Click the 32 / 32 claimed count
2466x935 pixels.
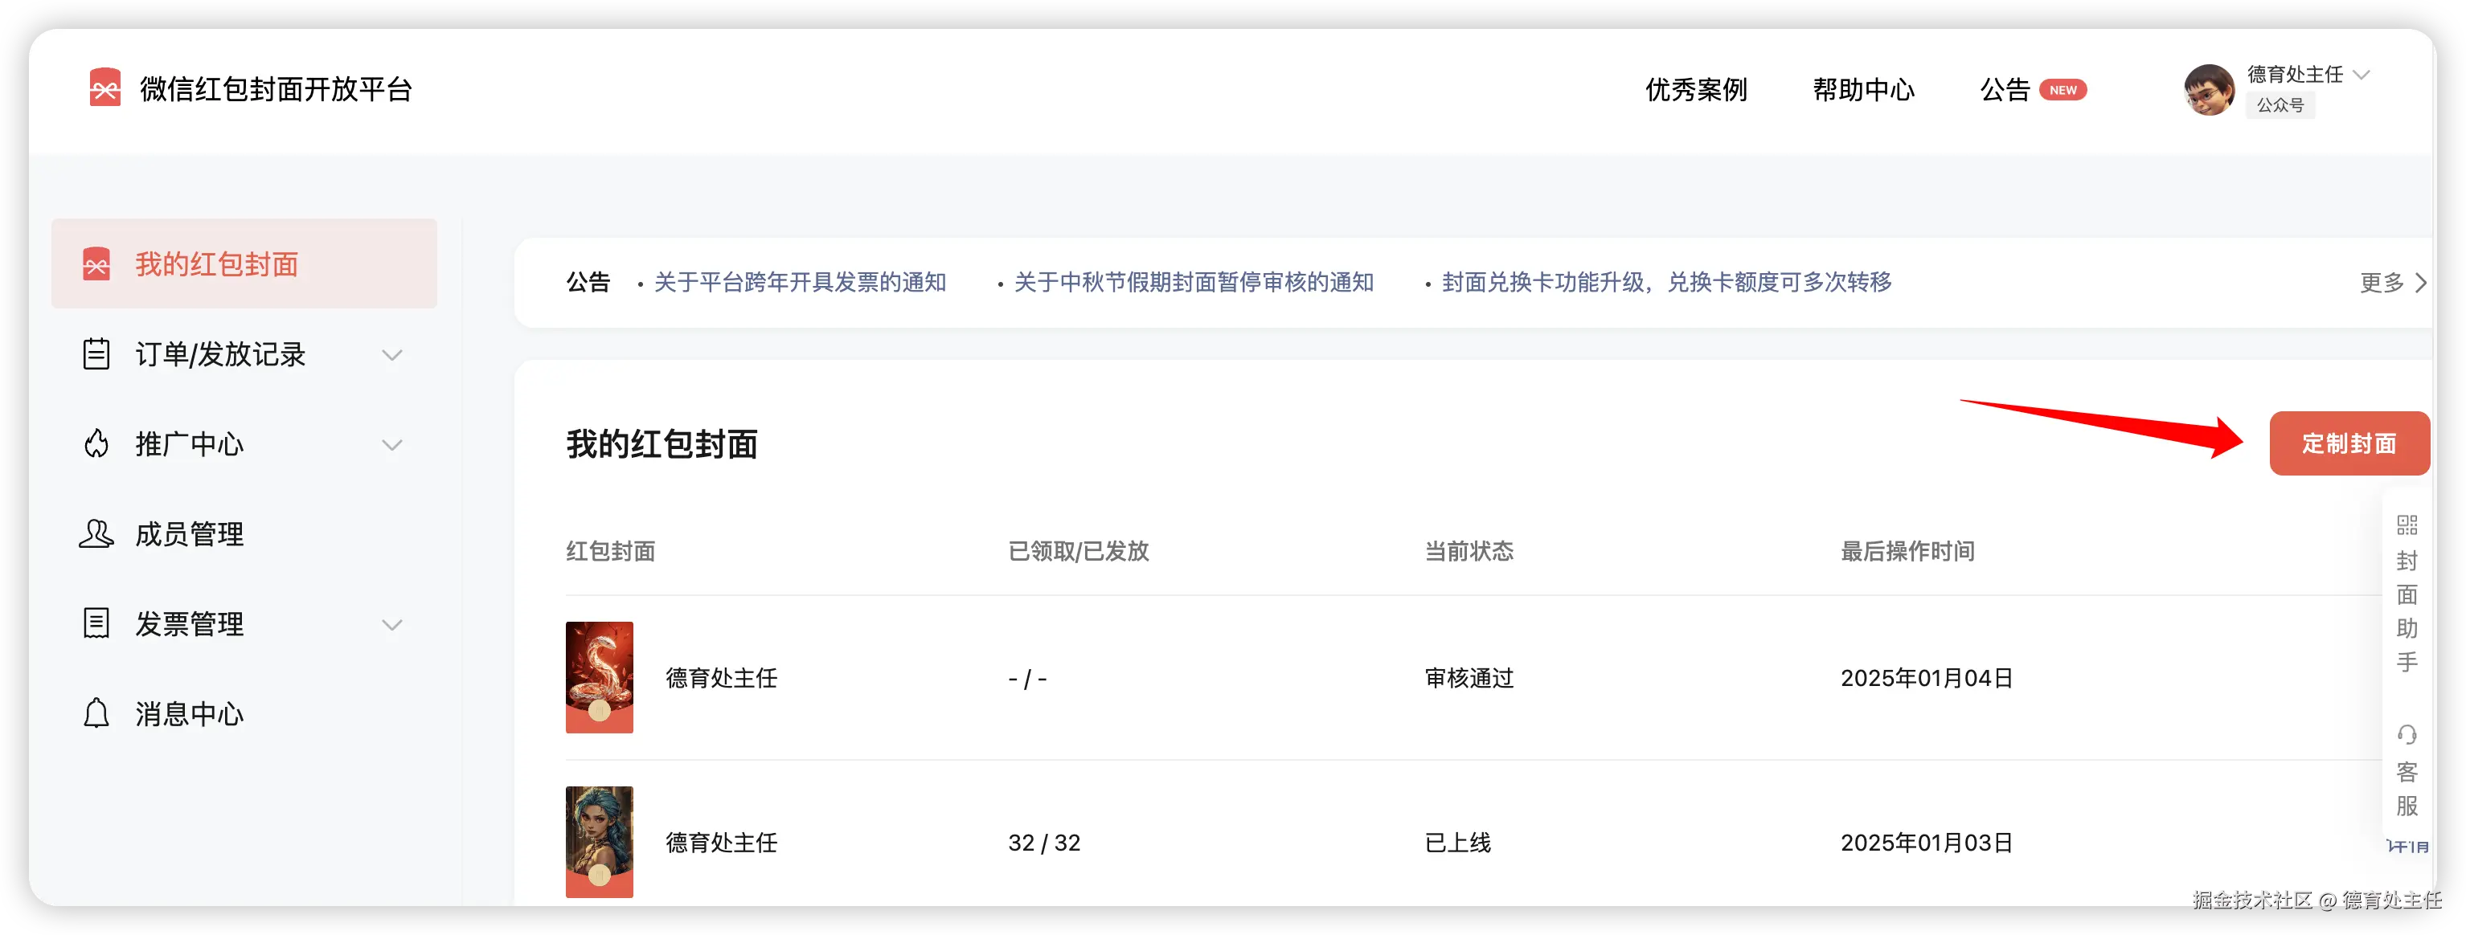(1043, 843)
